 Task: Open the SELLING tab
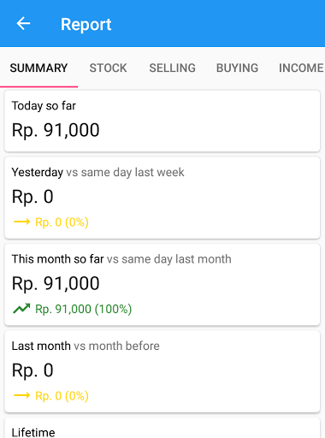[x=172, y=68]
